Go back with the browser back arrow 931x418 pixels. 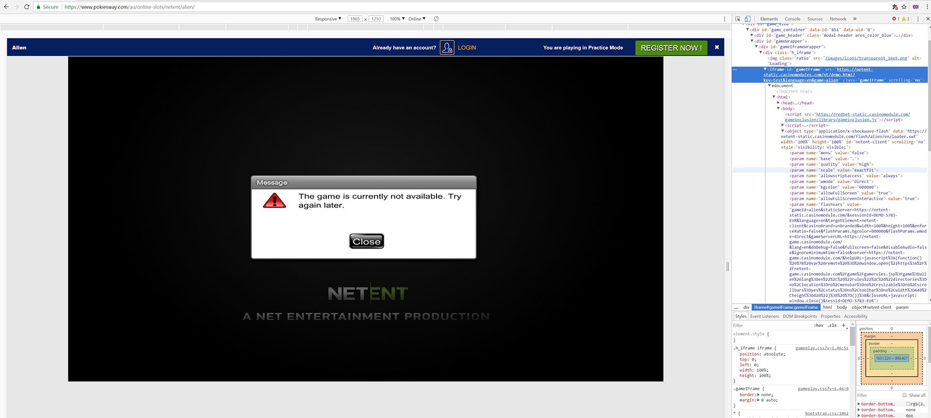click(6, 7)
